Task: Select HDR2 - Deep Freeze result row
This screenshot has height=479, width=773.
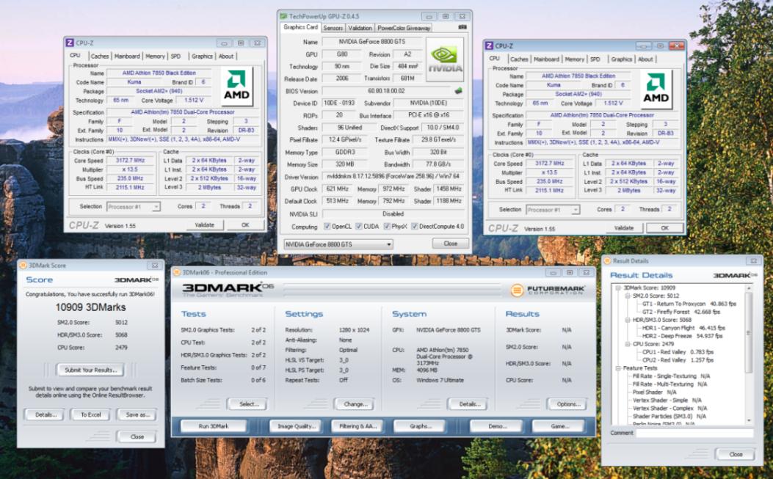Action: 682,336
